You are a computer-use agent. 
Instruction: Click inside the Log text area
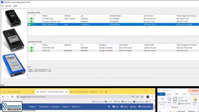(113, 73)
